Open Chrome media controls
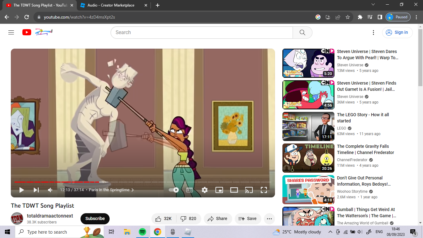This screenshot has width=423, height=238. click(x=370, y=17)
